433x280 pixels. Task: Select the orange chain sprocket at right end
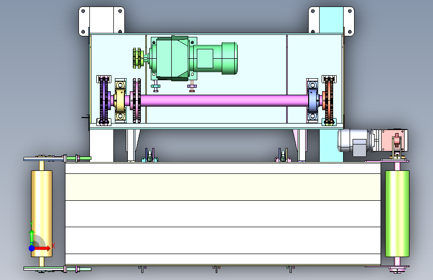(x=329, y=101)
